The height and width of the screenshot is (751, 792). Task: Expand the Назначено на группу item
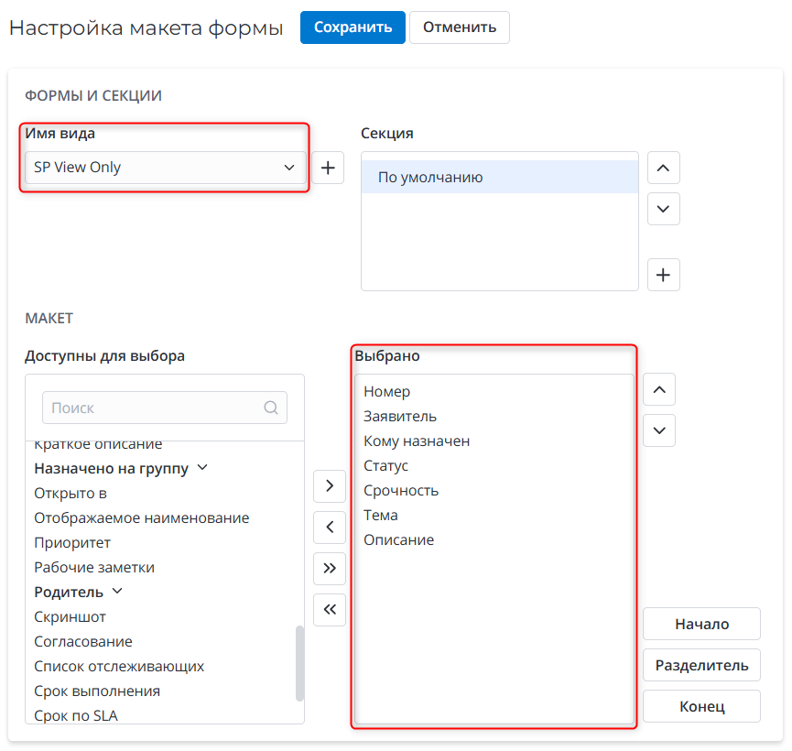click(x=202, y=468)
